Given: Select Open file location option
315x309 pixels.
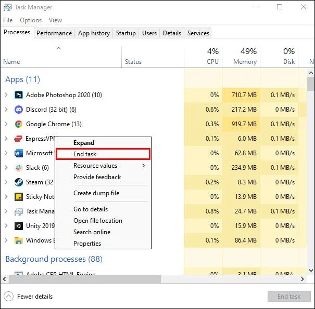Looking at the screenshot, I should click(103, 221).
